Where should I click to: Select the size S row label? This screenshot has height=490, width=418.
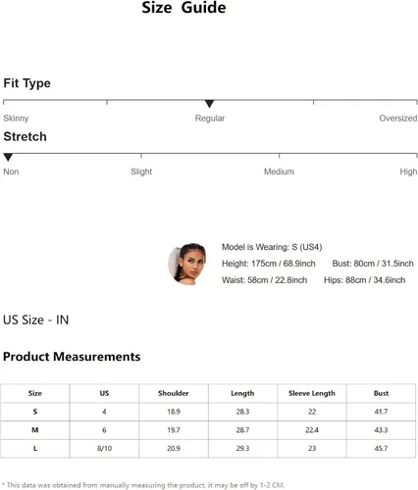tap(35, 412)
